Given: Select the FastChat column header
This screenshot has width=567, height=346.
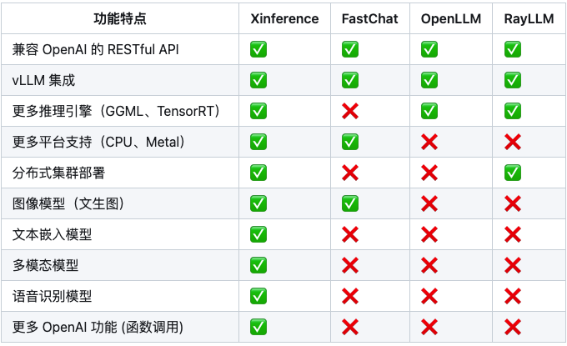Looking at the screenshot, I should click(x=370, y=19).
